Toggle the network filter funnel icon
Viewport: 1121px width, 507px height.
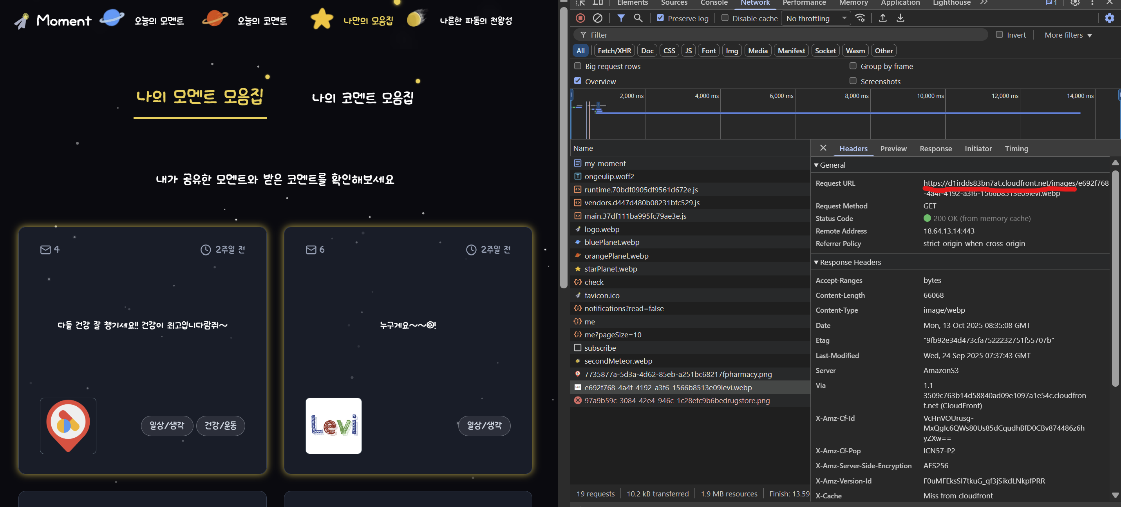(x=621, y=18)
